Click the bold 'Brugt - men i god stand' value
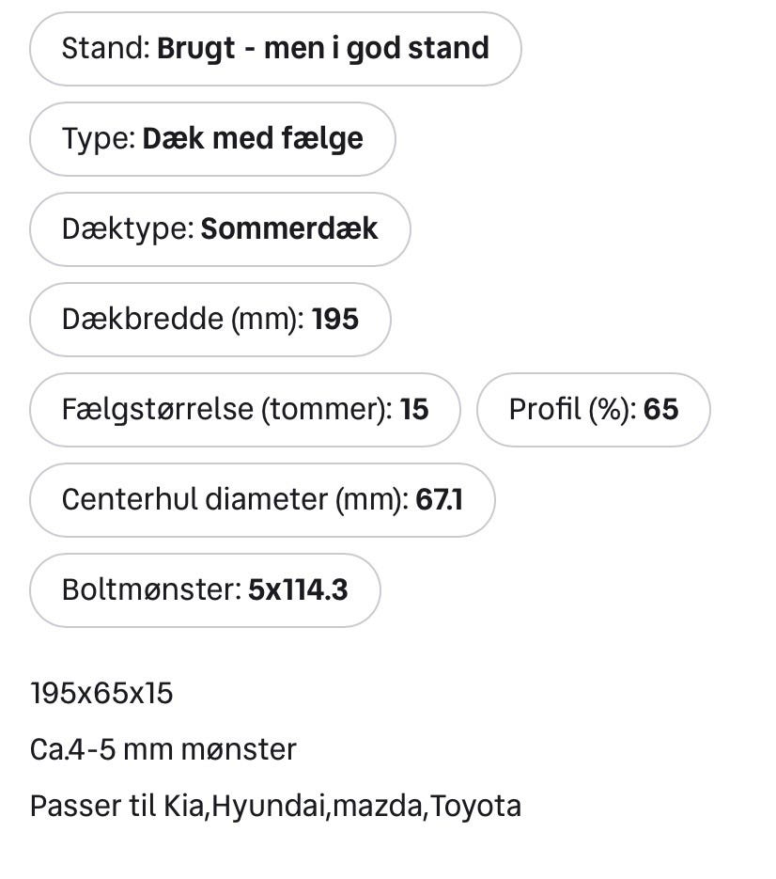The width and height of the screenshot is (776, 879). tap(322, 49)
